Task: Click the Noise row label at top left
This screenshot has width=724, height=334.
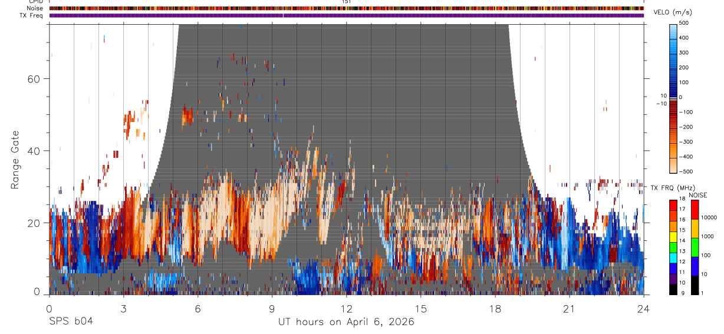Action: 35,8
